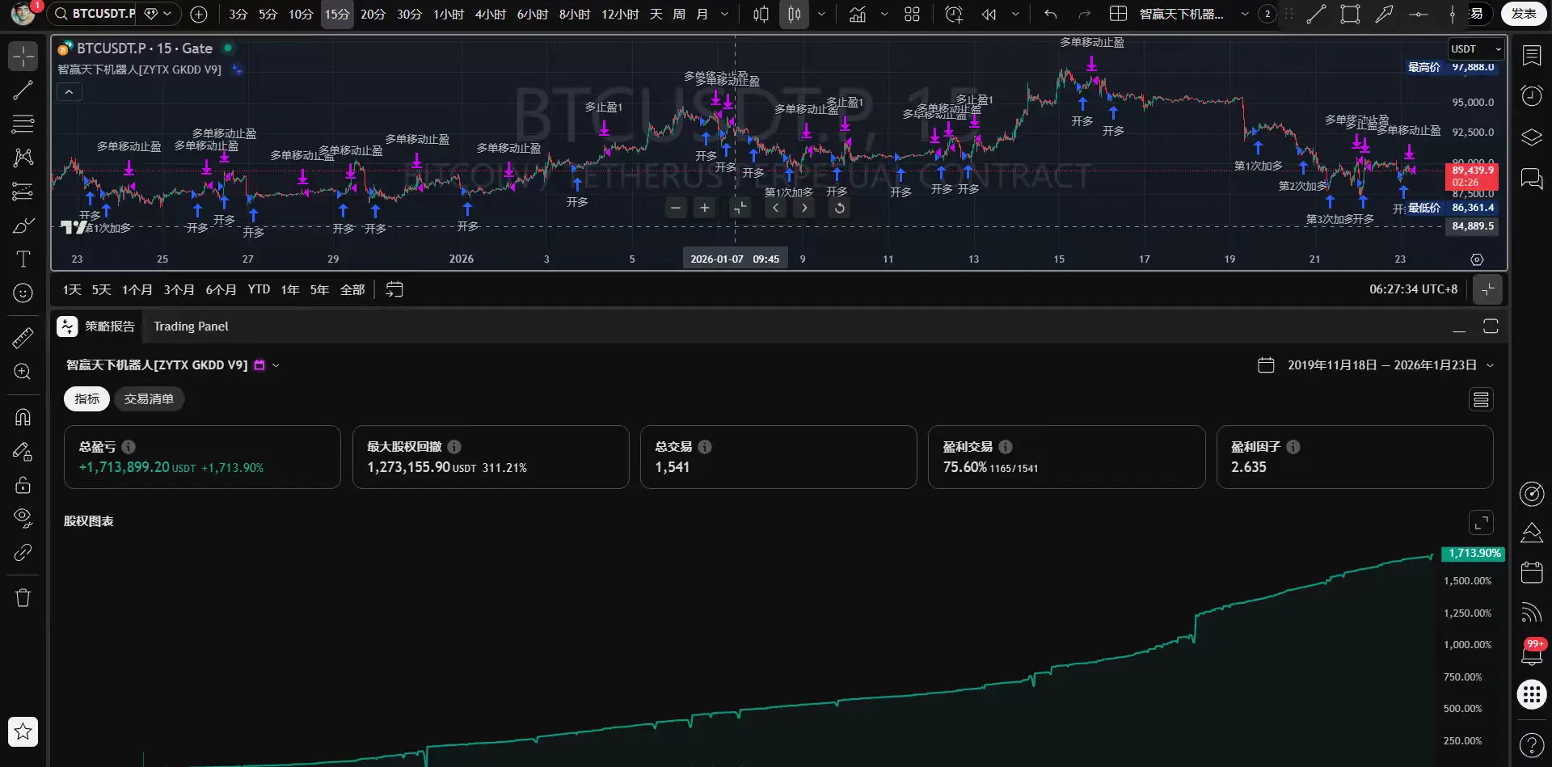Select the 1小时 timeframe
Viewport: 1552px width, 767px height.
click(x=449, y=14)
